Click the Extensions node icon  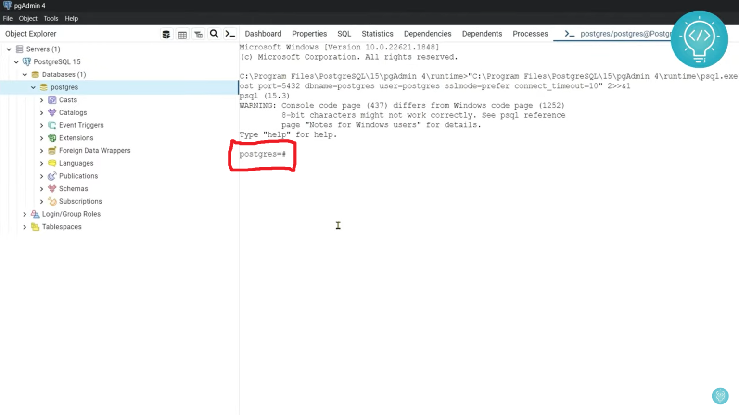click(x=52, y=138)
